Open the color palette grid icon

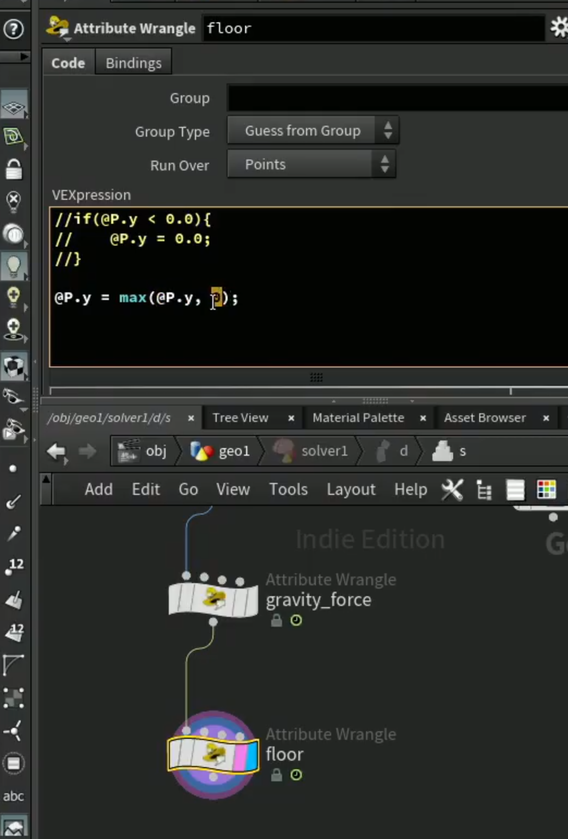pyautogui.click(x=546, y=489)
